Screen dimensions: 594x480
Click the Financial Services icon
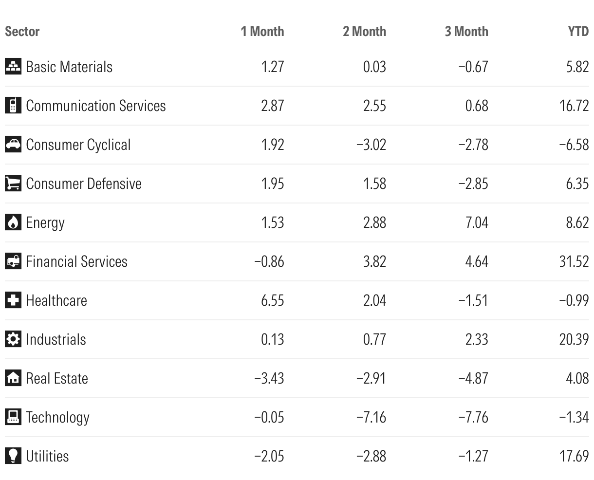tap(13, 261)
